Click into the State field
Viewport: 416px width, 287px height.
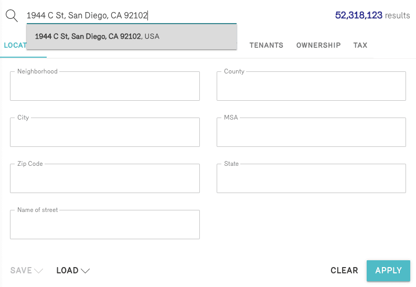click(x=311, y=179)
